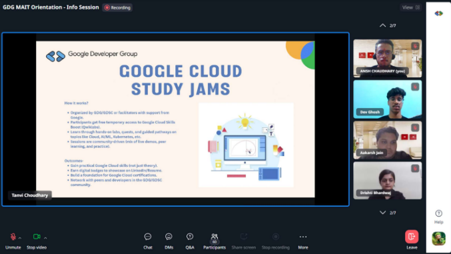Click the computer illustration on the slide
This screenshot has width=451, height=254.
[246, 145]
